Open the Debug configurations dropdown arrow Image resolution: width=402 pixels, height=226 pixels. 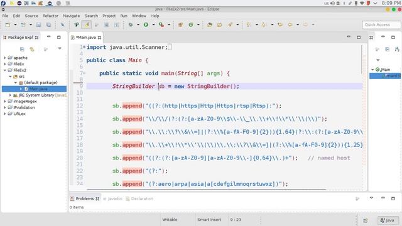[x=138, y=24]
